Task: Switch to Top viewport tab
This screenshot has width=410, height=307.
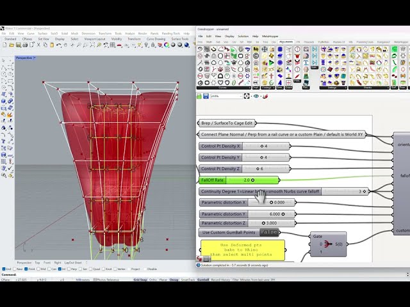Action: coord(37,263)
